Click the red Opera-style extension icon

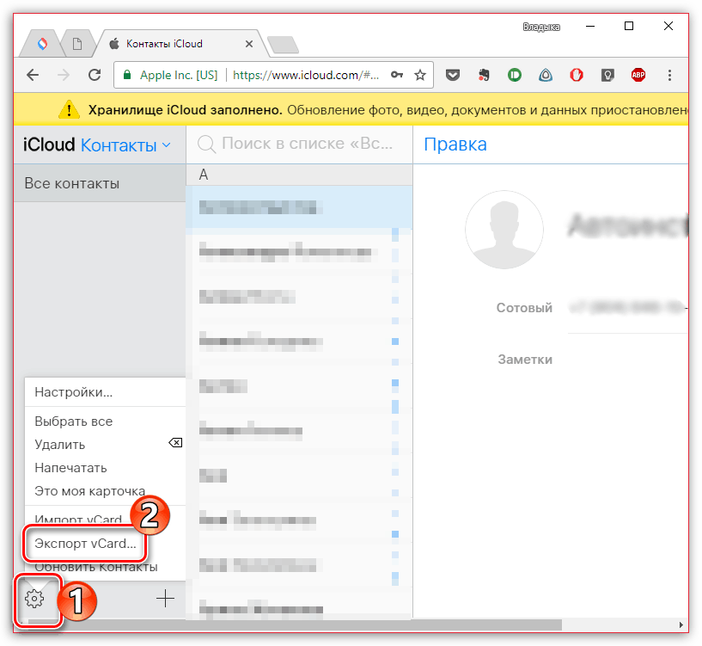coord(577,75)
